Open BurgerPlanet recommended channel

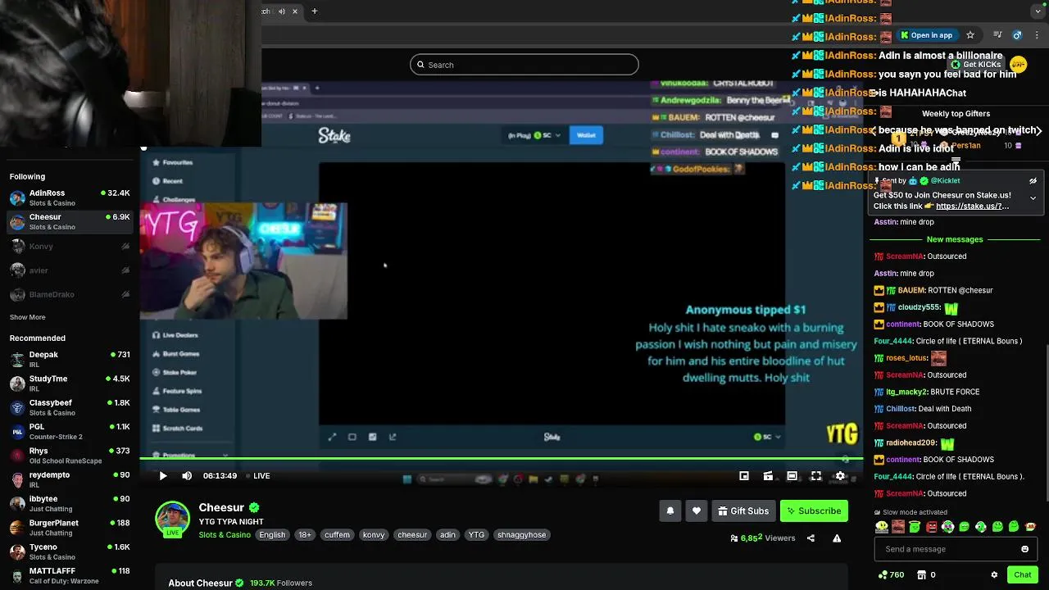pyautogui.click(x=70, y=528)
